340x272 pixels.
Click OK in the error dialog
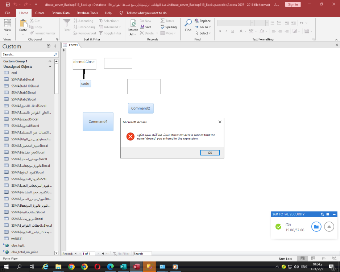point(210,153)
